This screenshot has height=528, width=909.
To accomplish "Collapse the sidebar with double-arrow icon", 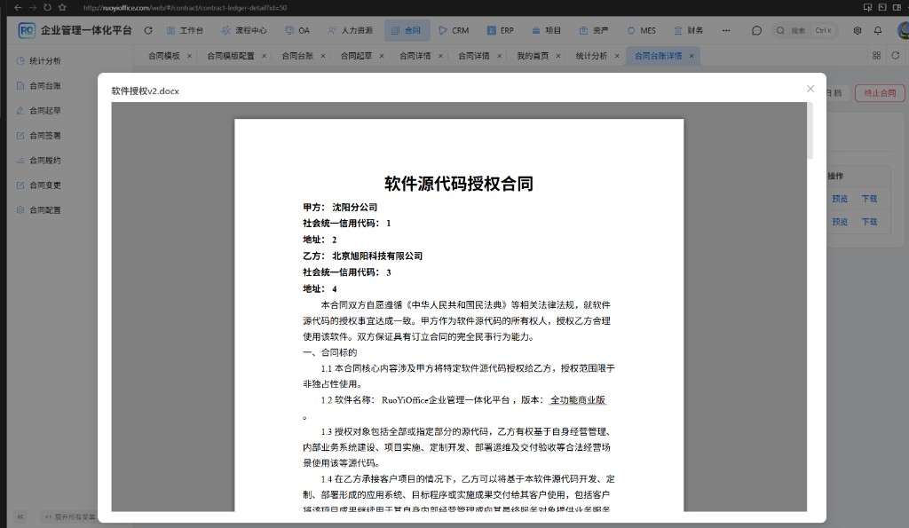I will 20,516.
